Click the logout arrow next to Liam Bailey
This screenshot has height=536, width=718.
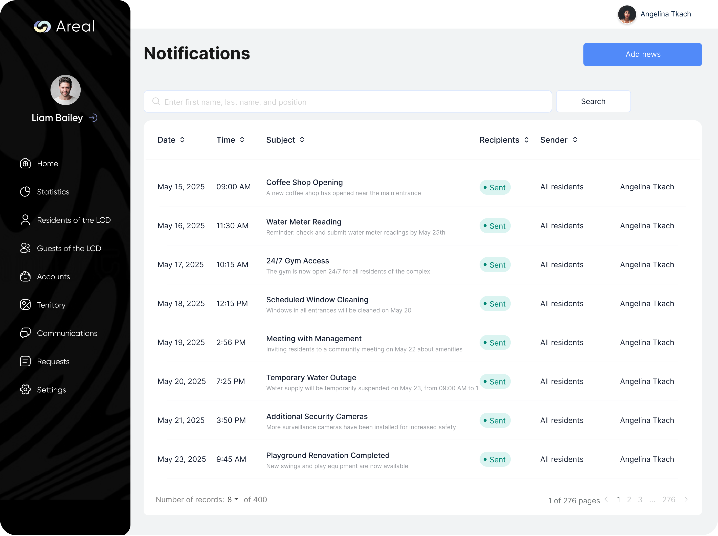(93, 118)
